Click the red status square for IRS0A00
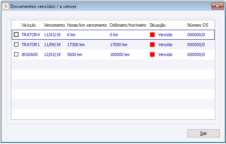Image resolution: width=226 pixels, height=144 pixels. [152, 54]
